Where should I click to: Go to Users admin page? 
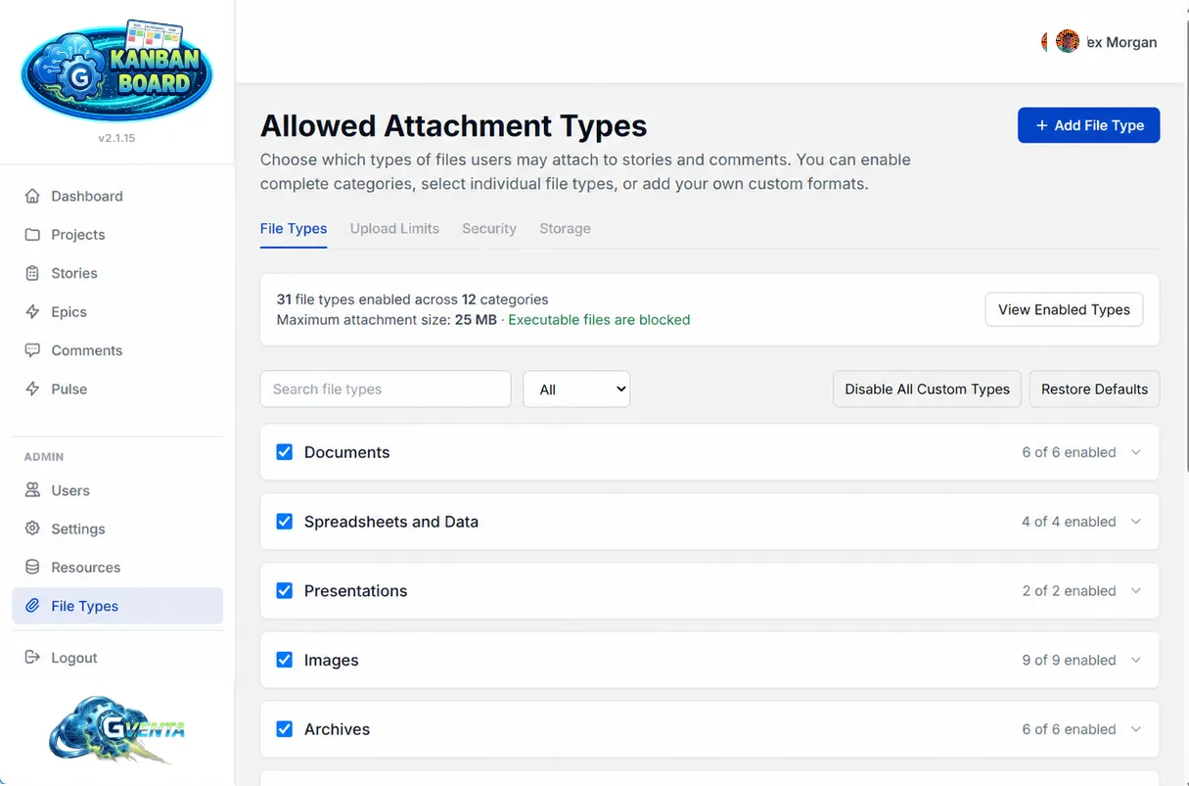pyautogui.click(x=117, y=490)
